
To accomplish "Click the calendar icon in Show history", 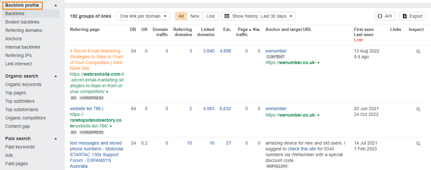I will coord(227,16).
